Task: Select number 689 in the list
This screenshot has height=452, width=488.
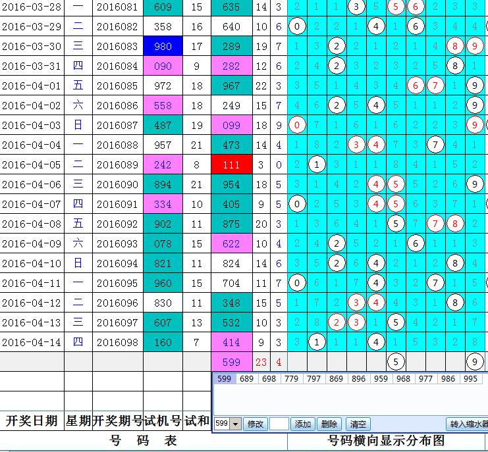Action: (x=246, y=379)
